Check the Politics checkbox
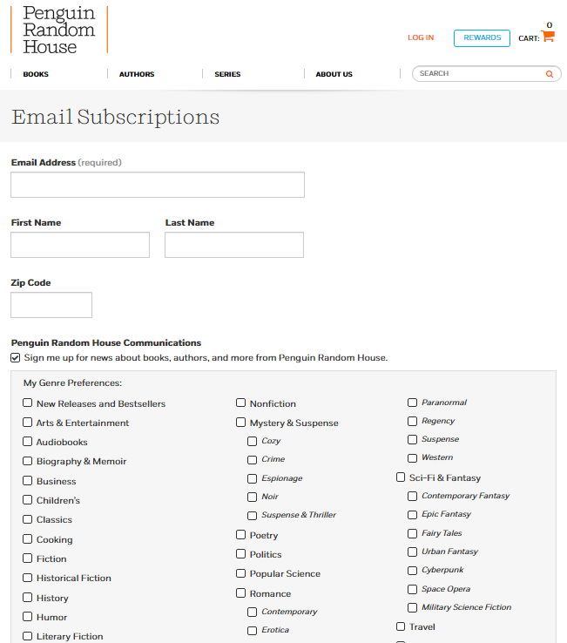Screen dimensions: 567x643 tap(240, 553)
